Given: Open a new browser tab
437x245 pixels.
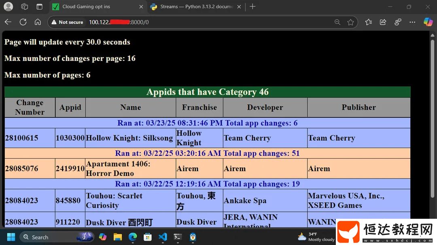Looking at the screenshot, I should tap(252, 6).
